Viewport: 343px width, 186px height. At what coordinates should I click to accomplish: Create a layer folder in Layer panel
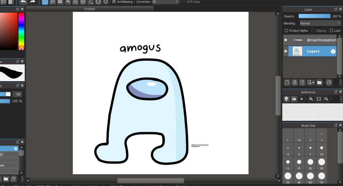319,82
